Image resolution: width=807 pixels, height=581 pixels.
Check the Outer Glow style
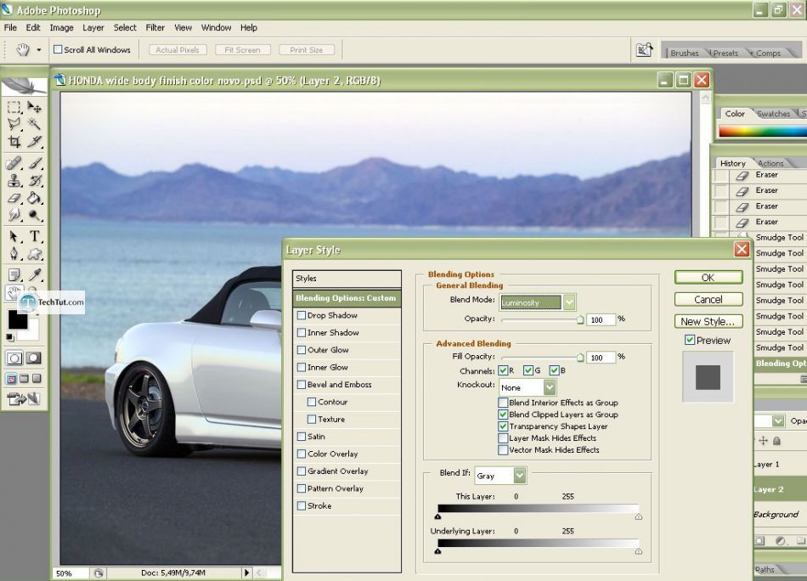click(x=302, y=350)
